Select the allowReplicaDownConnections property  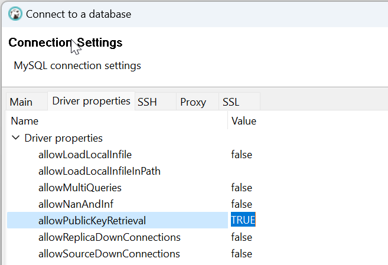[x=109, y=237]
